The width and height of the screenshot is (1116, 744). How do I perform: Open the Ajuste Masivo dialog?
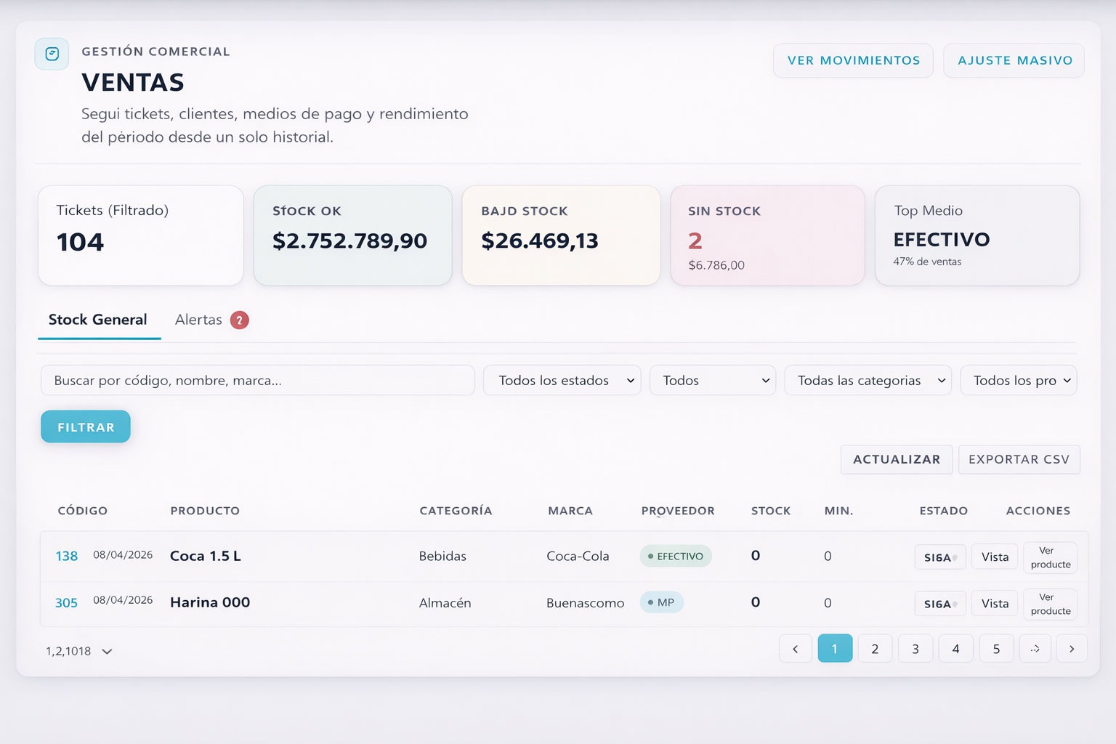(x=1014, y=60)
